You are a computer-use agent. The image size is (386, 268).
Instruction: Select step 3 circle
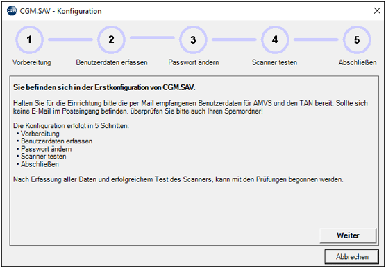coord(193,39)
